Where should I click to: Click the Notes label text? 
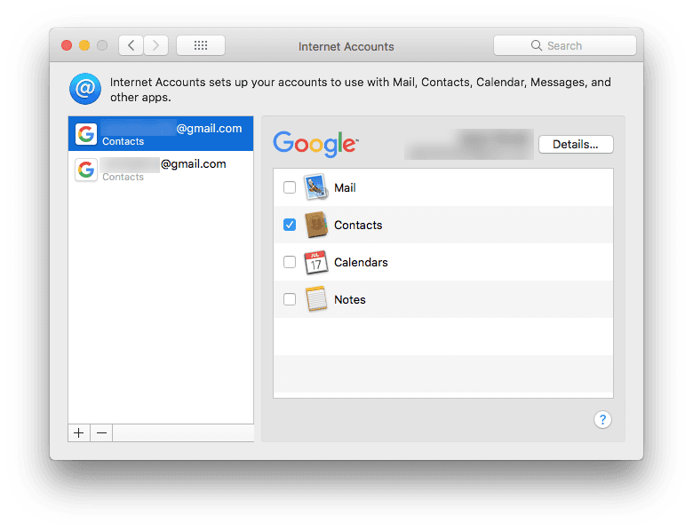tap(349, 299)
